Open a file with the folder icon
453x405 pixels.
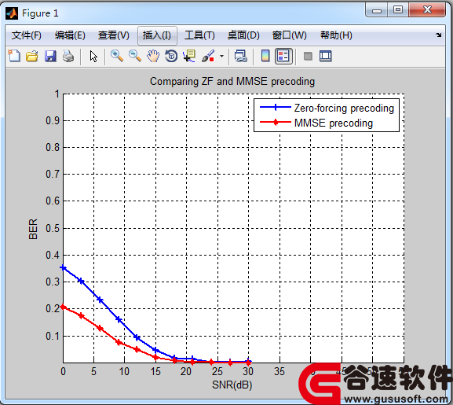[31, 56]
